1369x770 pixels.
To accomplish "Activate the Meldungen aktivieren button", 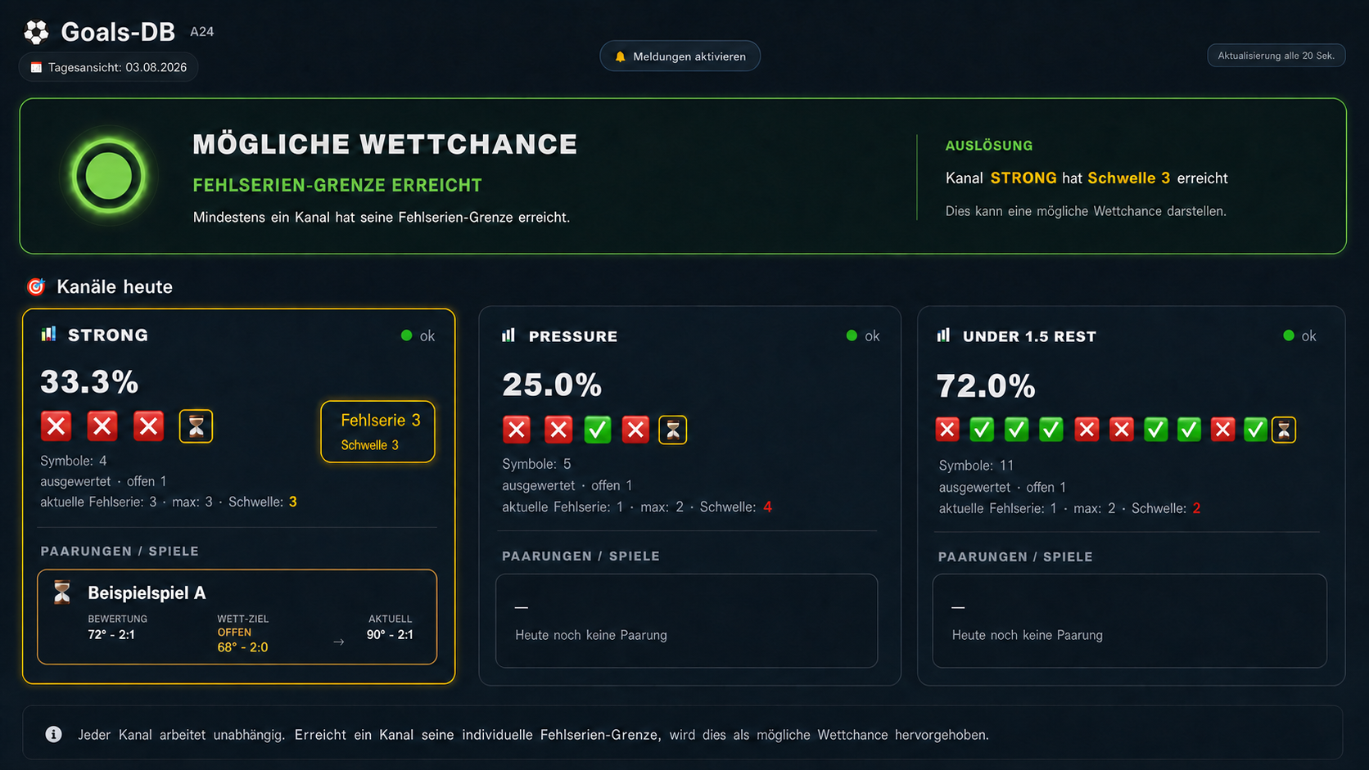I will pyautogui.click(x=680, y=56).
